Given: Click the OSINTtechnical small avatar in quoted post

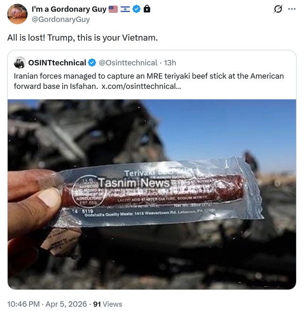Looking at the screenshot, I should 20,63.
